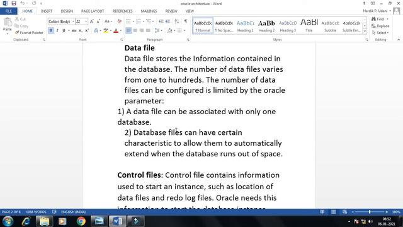
Task: Apply No Spacing style
Action: coord(224,25)
